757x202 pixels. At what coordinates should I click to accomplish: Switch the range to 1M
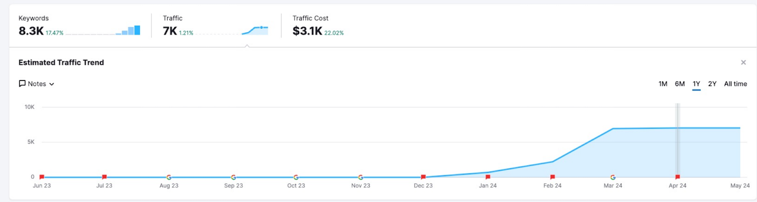(663, 84)
